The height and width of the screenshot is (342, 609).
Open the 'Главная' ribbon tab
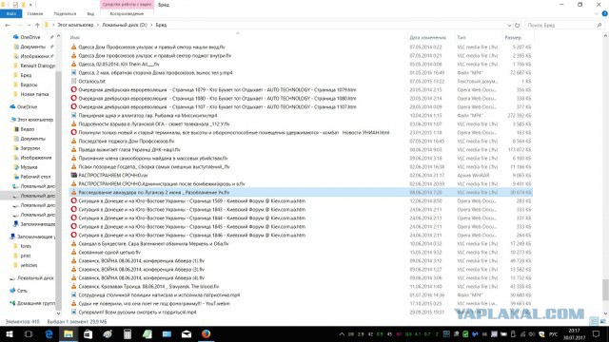35,13
